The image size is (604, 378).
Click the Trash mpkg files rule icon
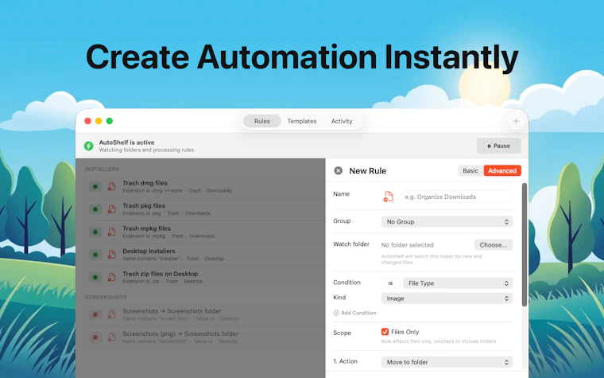[x=111, y=232]
